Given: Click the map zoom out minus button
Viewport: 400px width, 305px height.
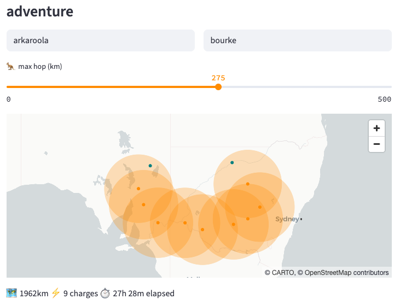Looking at the screenshot, I should (x=376, y=144).
